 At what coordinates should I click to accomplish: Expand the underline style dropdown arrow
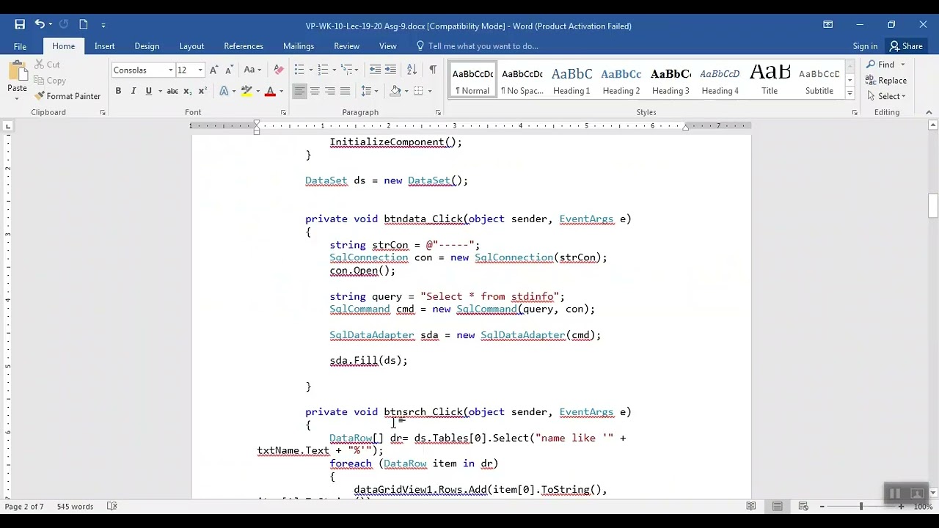tap(158, 92)
